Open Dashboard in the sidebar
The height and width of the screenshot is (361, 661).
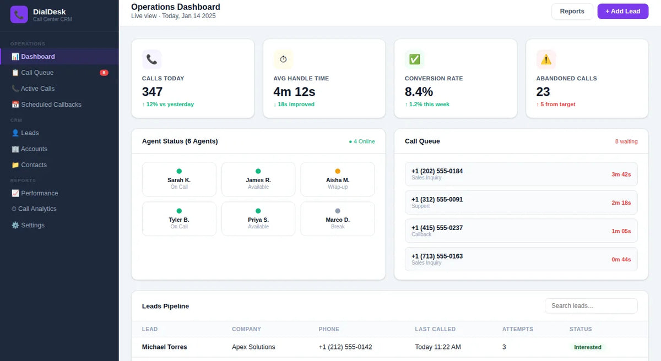[x=59, y=57]
